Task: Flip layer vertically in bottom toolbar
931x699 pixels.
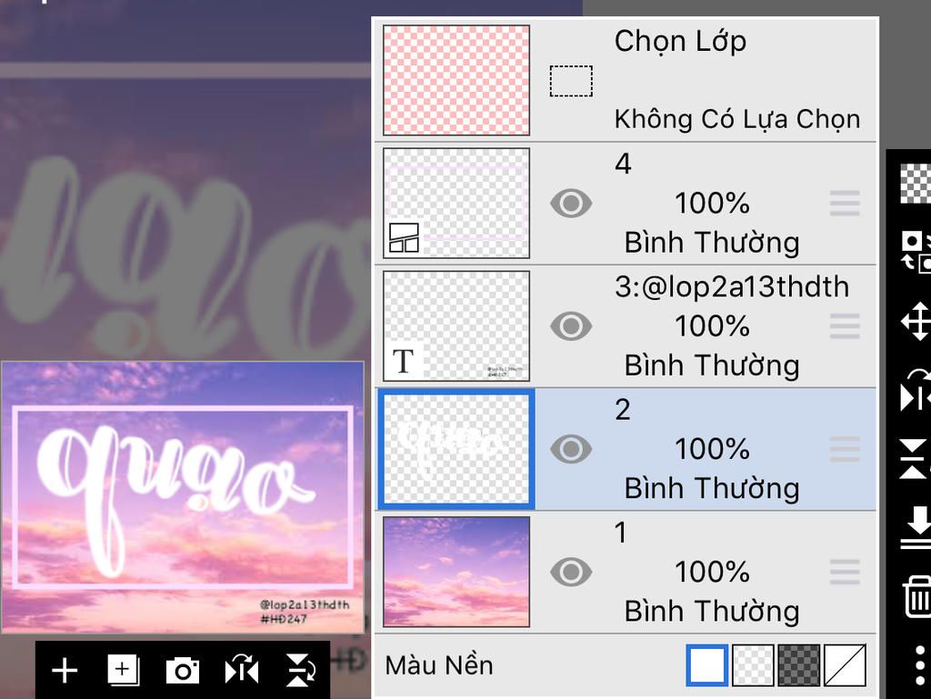Action: 300,671
